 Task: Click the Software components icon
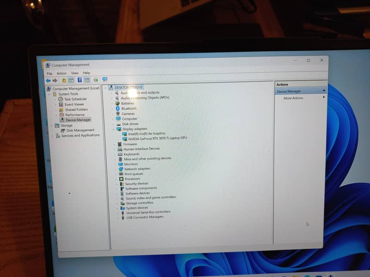(x=122, y=189)
